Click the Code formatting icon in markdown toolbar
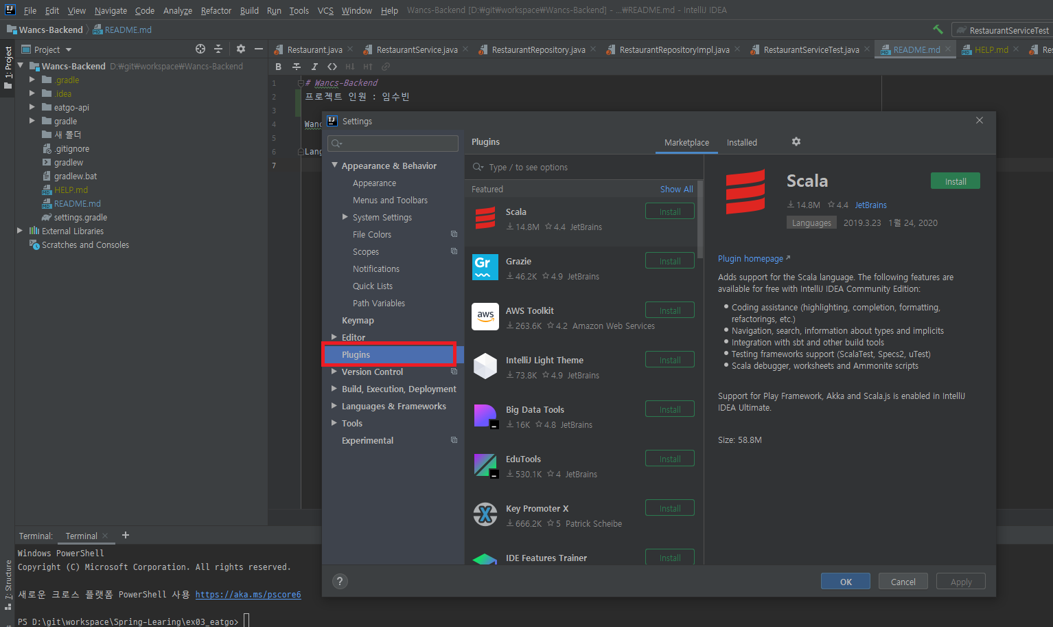The image size is (1053, 627). click(x=332, y=67)
